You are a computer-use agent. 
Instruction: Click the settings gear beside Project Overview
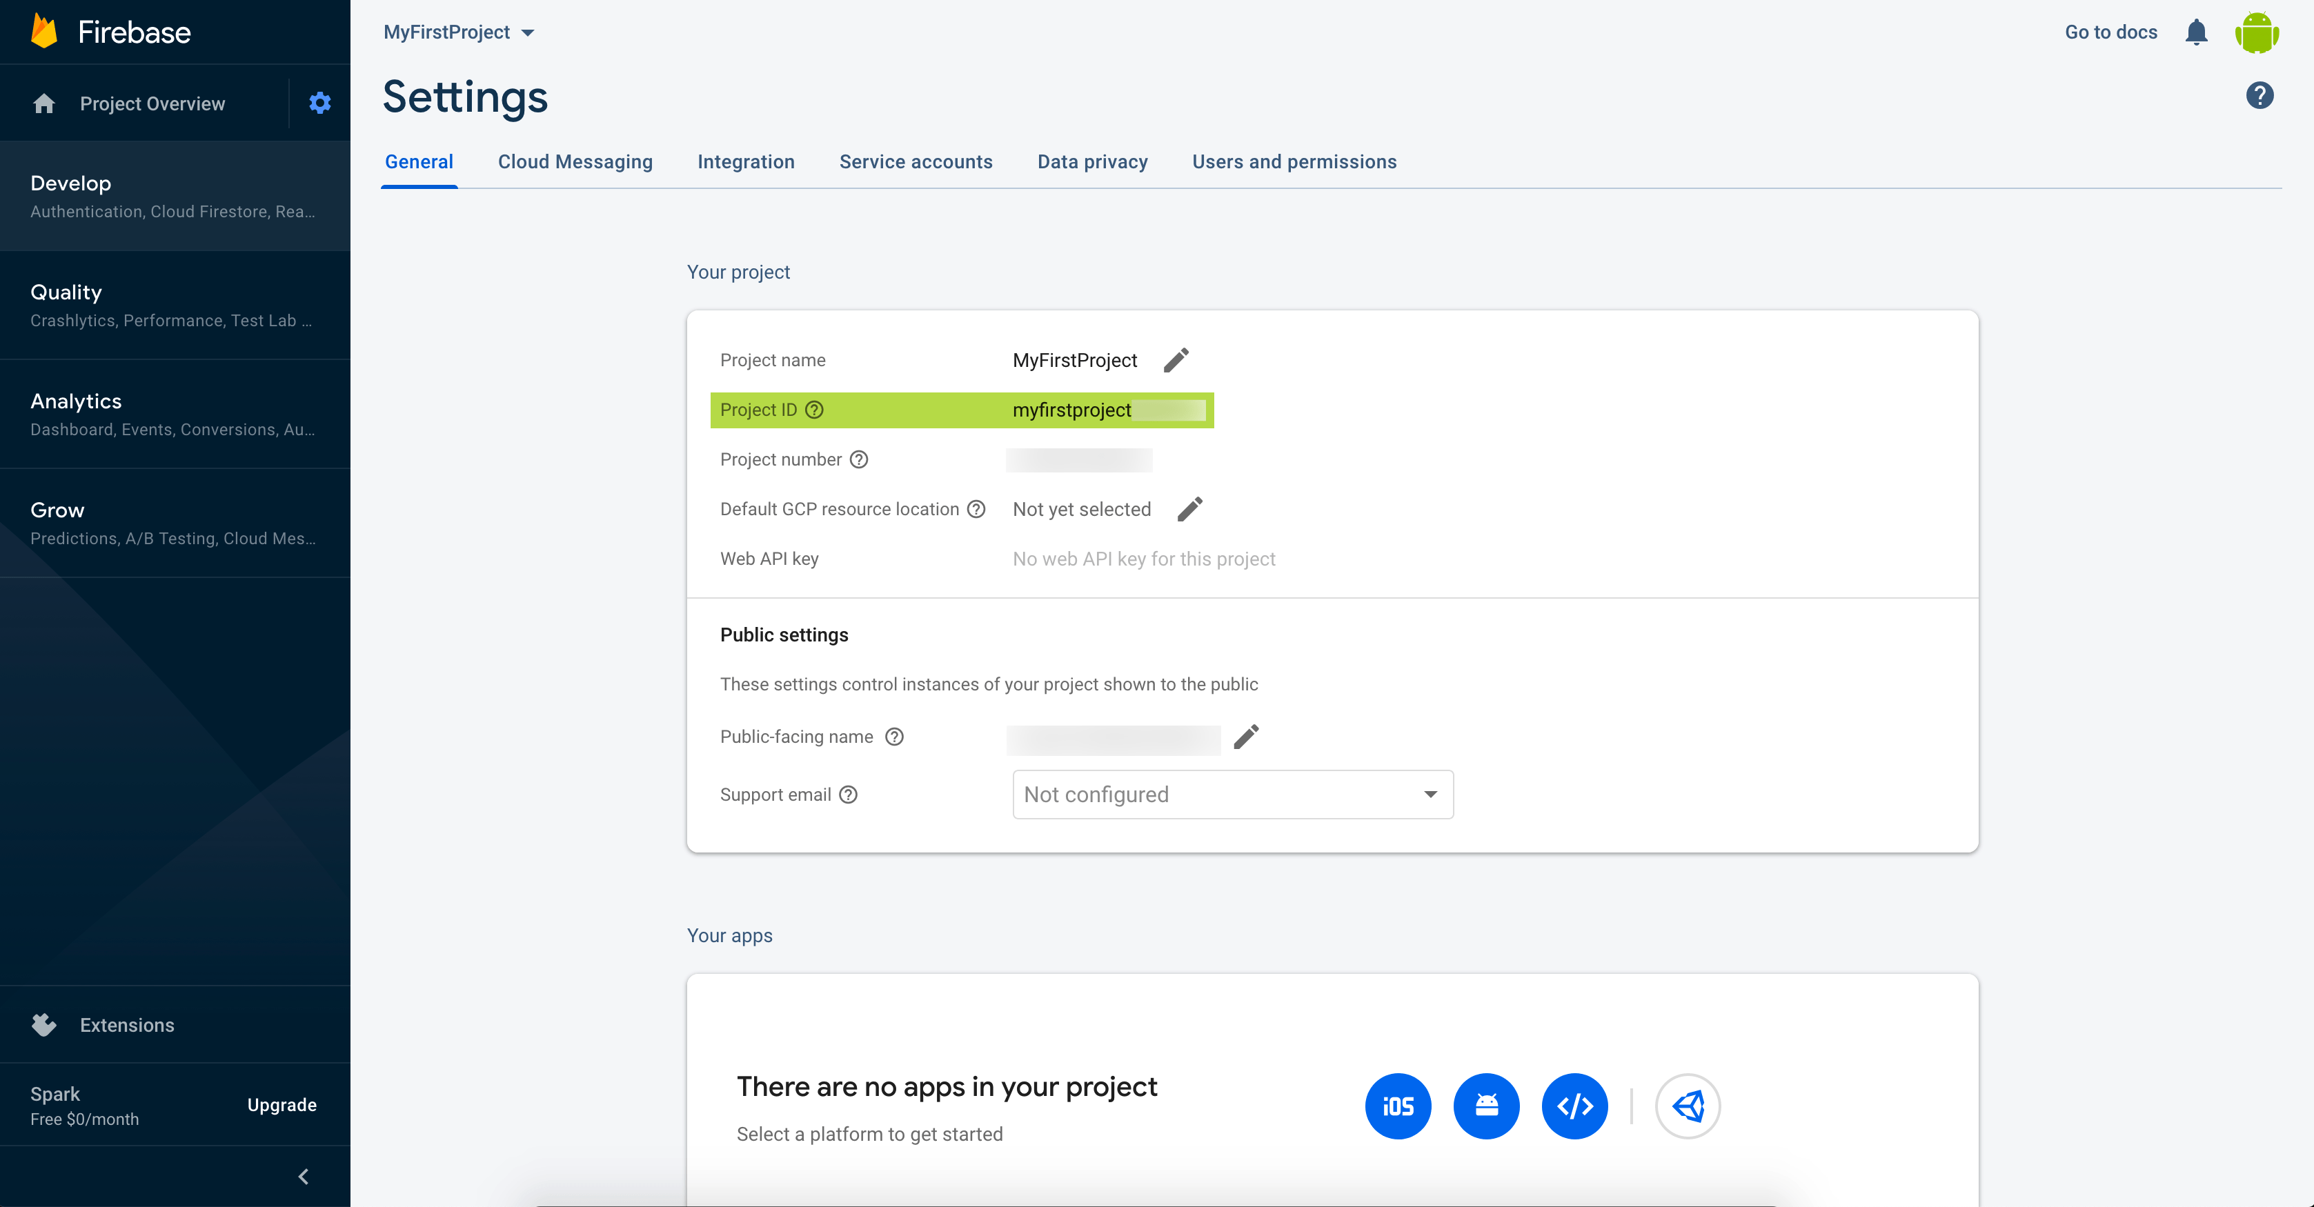coord(320,103)
